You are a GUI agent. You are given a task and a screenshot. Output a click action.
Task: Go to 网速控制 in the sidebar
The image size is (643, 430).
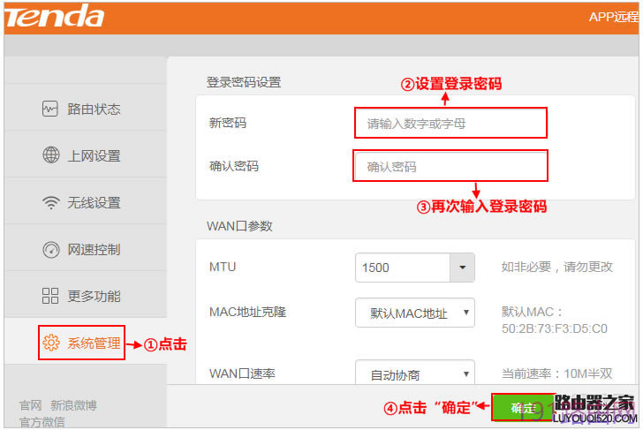[x=94, y=250]
